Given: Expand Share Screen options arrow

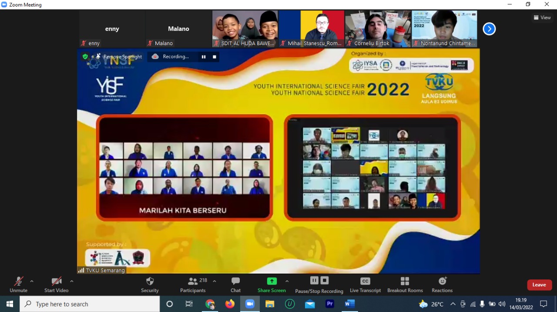Looking at the screenshot, I should click(x=287, y=281).
